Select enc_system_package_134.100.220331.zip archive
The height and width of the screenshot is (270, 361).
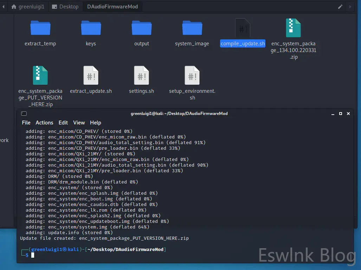click(x=293, y=28)
